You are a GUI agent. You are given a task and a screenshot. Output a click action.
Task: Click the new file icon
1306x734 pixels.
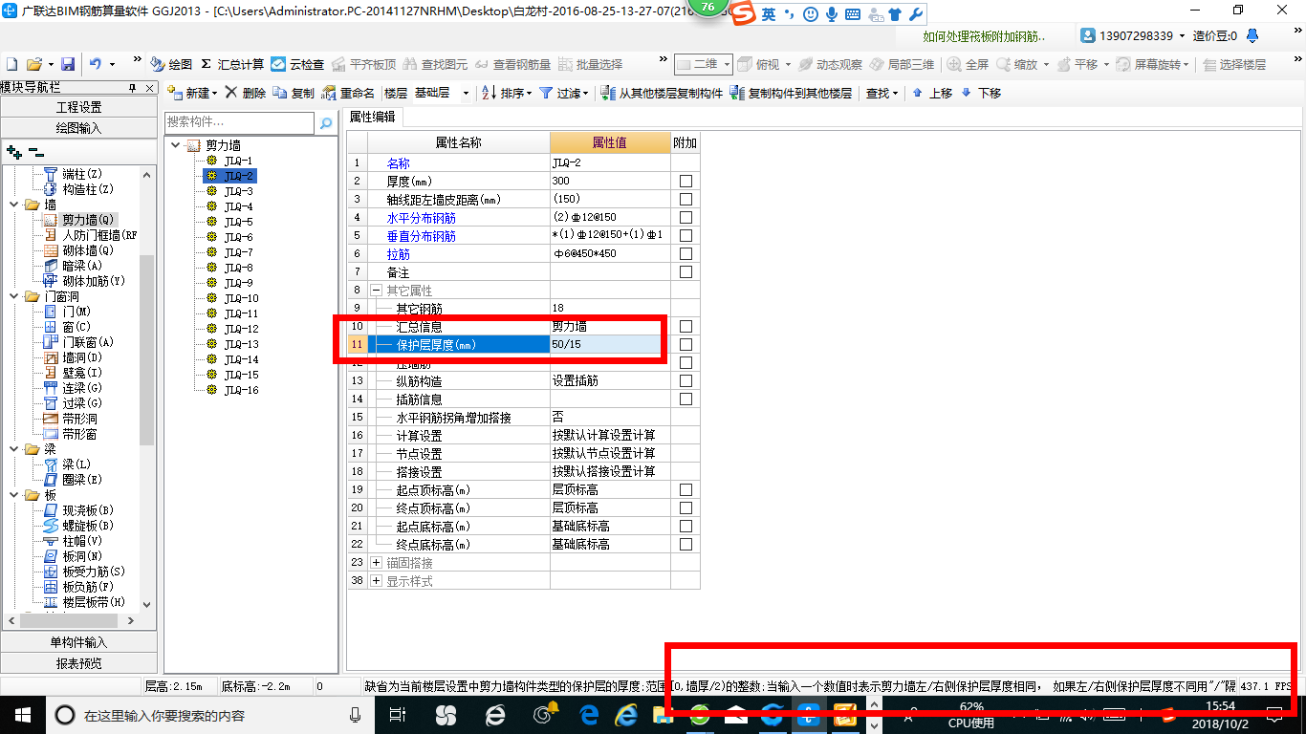(12, 64)
